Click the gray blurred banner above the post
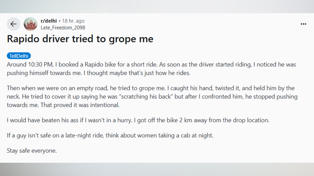Screen dimensions: 314x176 157,7
